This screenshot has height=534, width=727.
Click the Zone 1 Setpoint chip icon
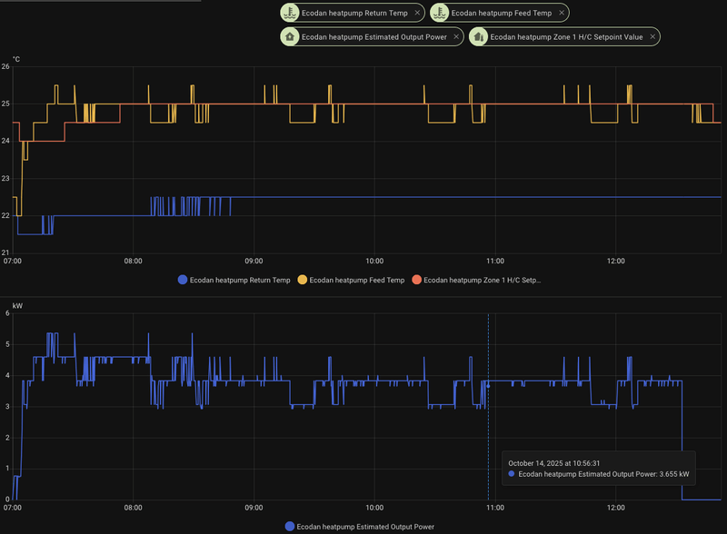coord(478,37)
